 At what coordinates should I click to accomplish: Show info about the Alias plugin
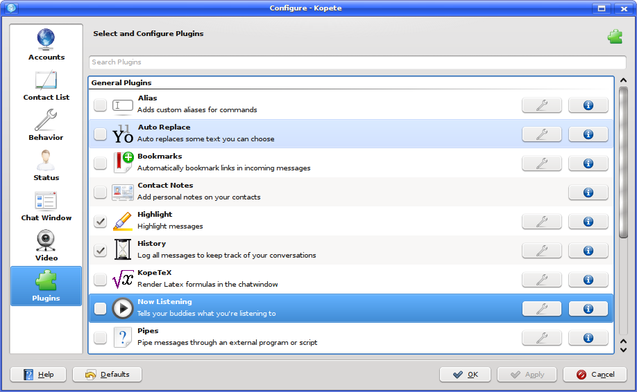coord(588,105)
